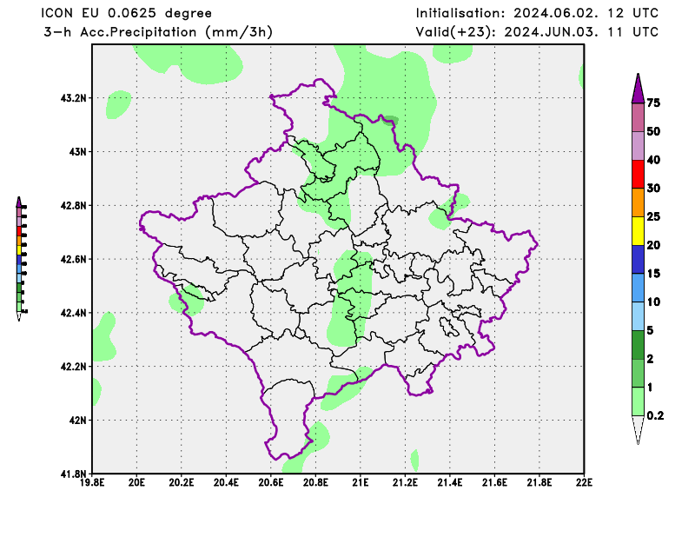Click the 20.6E longitude label
The image size is (695, 537).
coord(271,482)
